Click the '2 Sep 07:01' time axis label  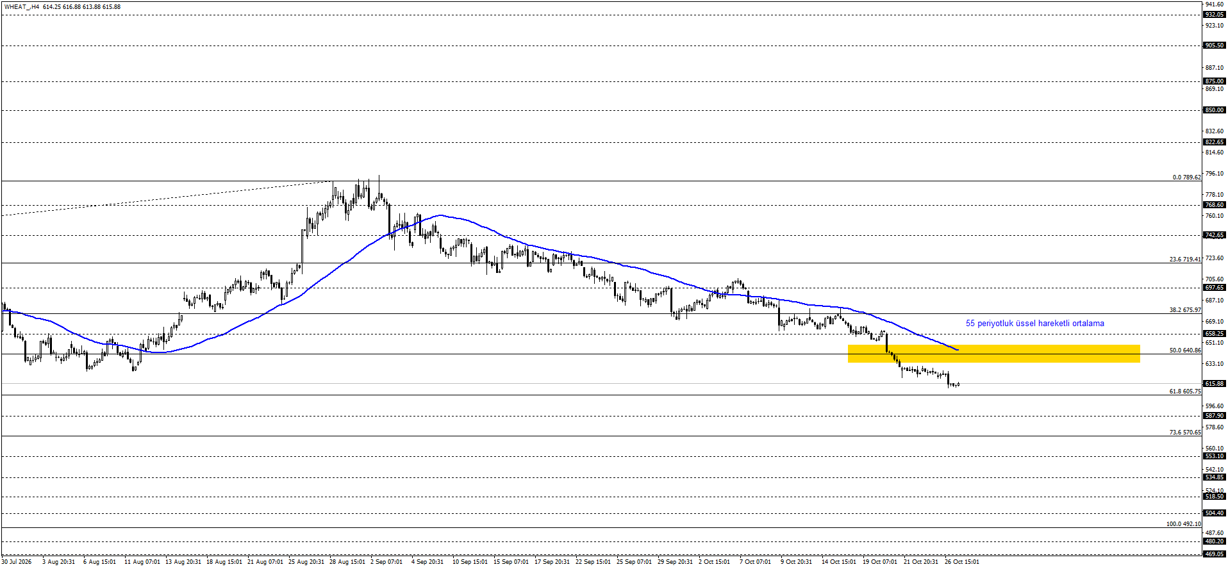click(x=386, y=562)
